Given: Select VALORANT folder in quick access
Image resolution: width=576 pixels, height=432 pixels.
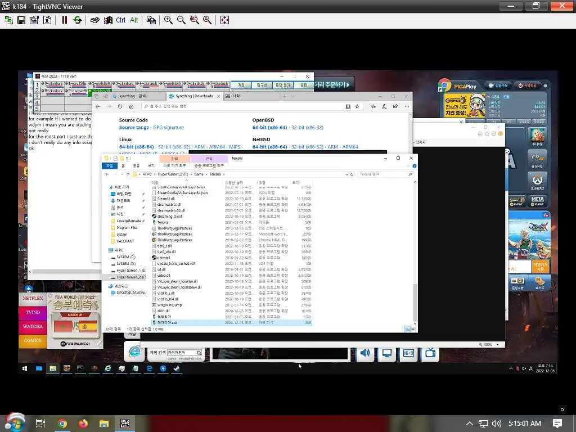Looking at the screenshot, I should [x=125, y=241].
